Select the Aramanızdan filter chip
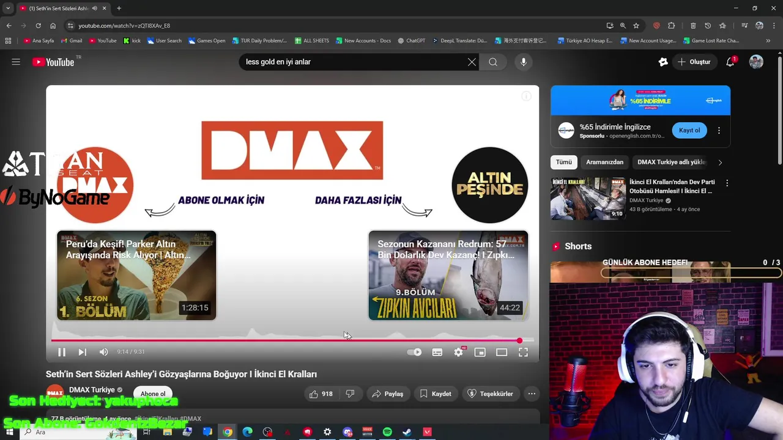The image size is (783, 440). click(x=604, y=162)
